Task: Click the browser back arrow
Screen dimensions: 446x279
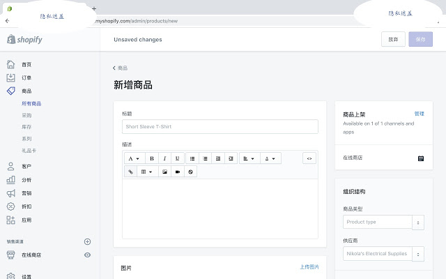Action: click(8, 21)
